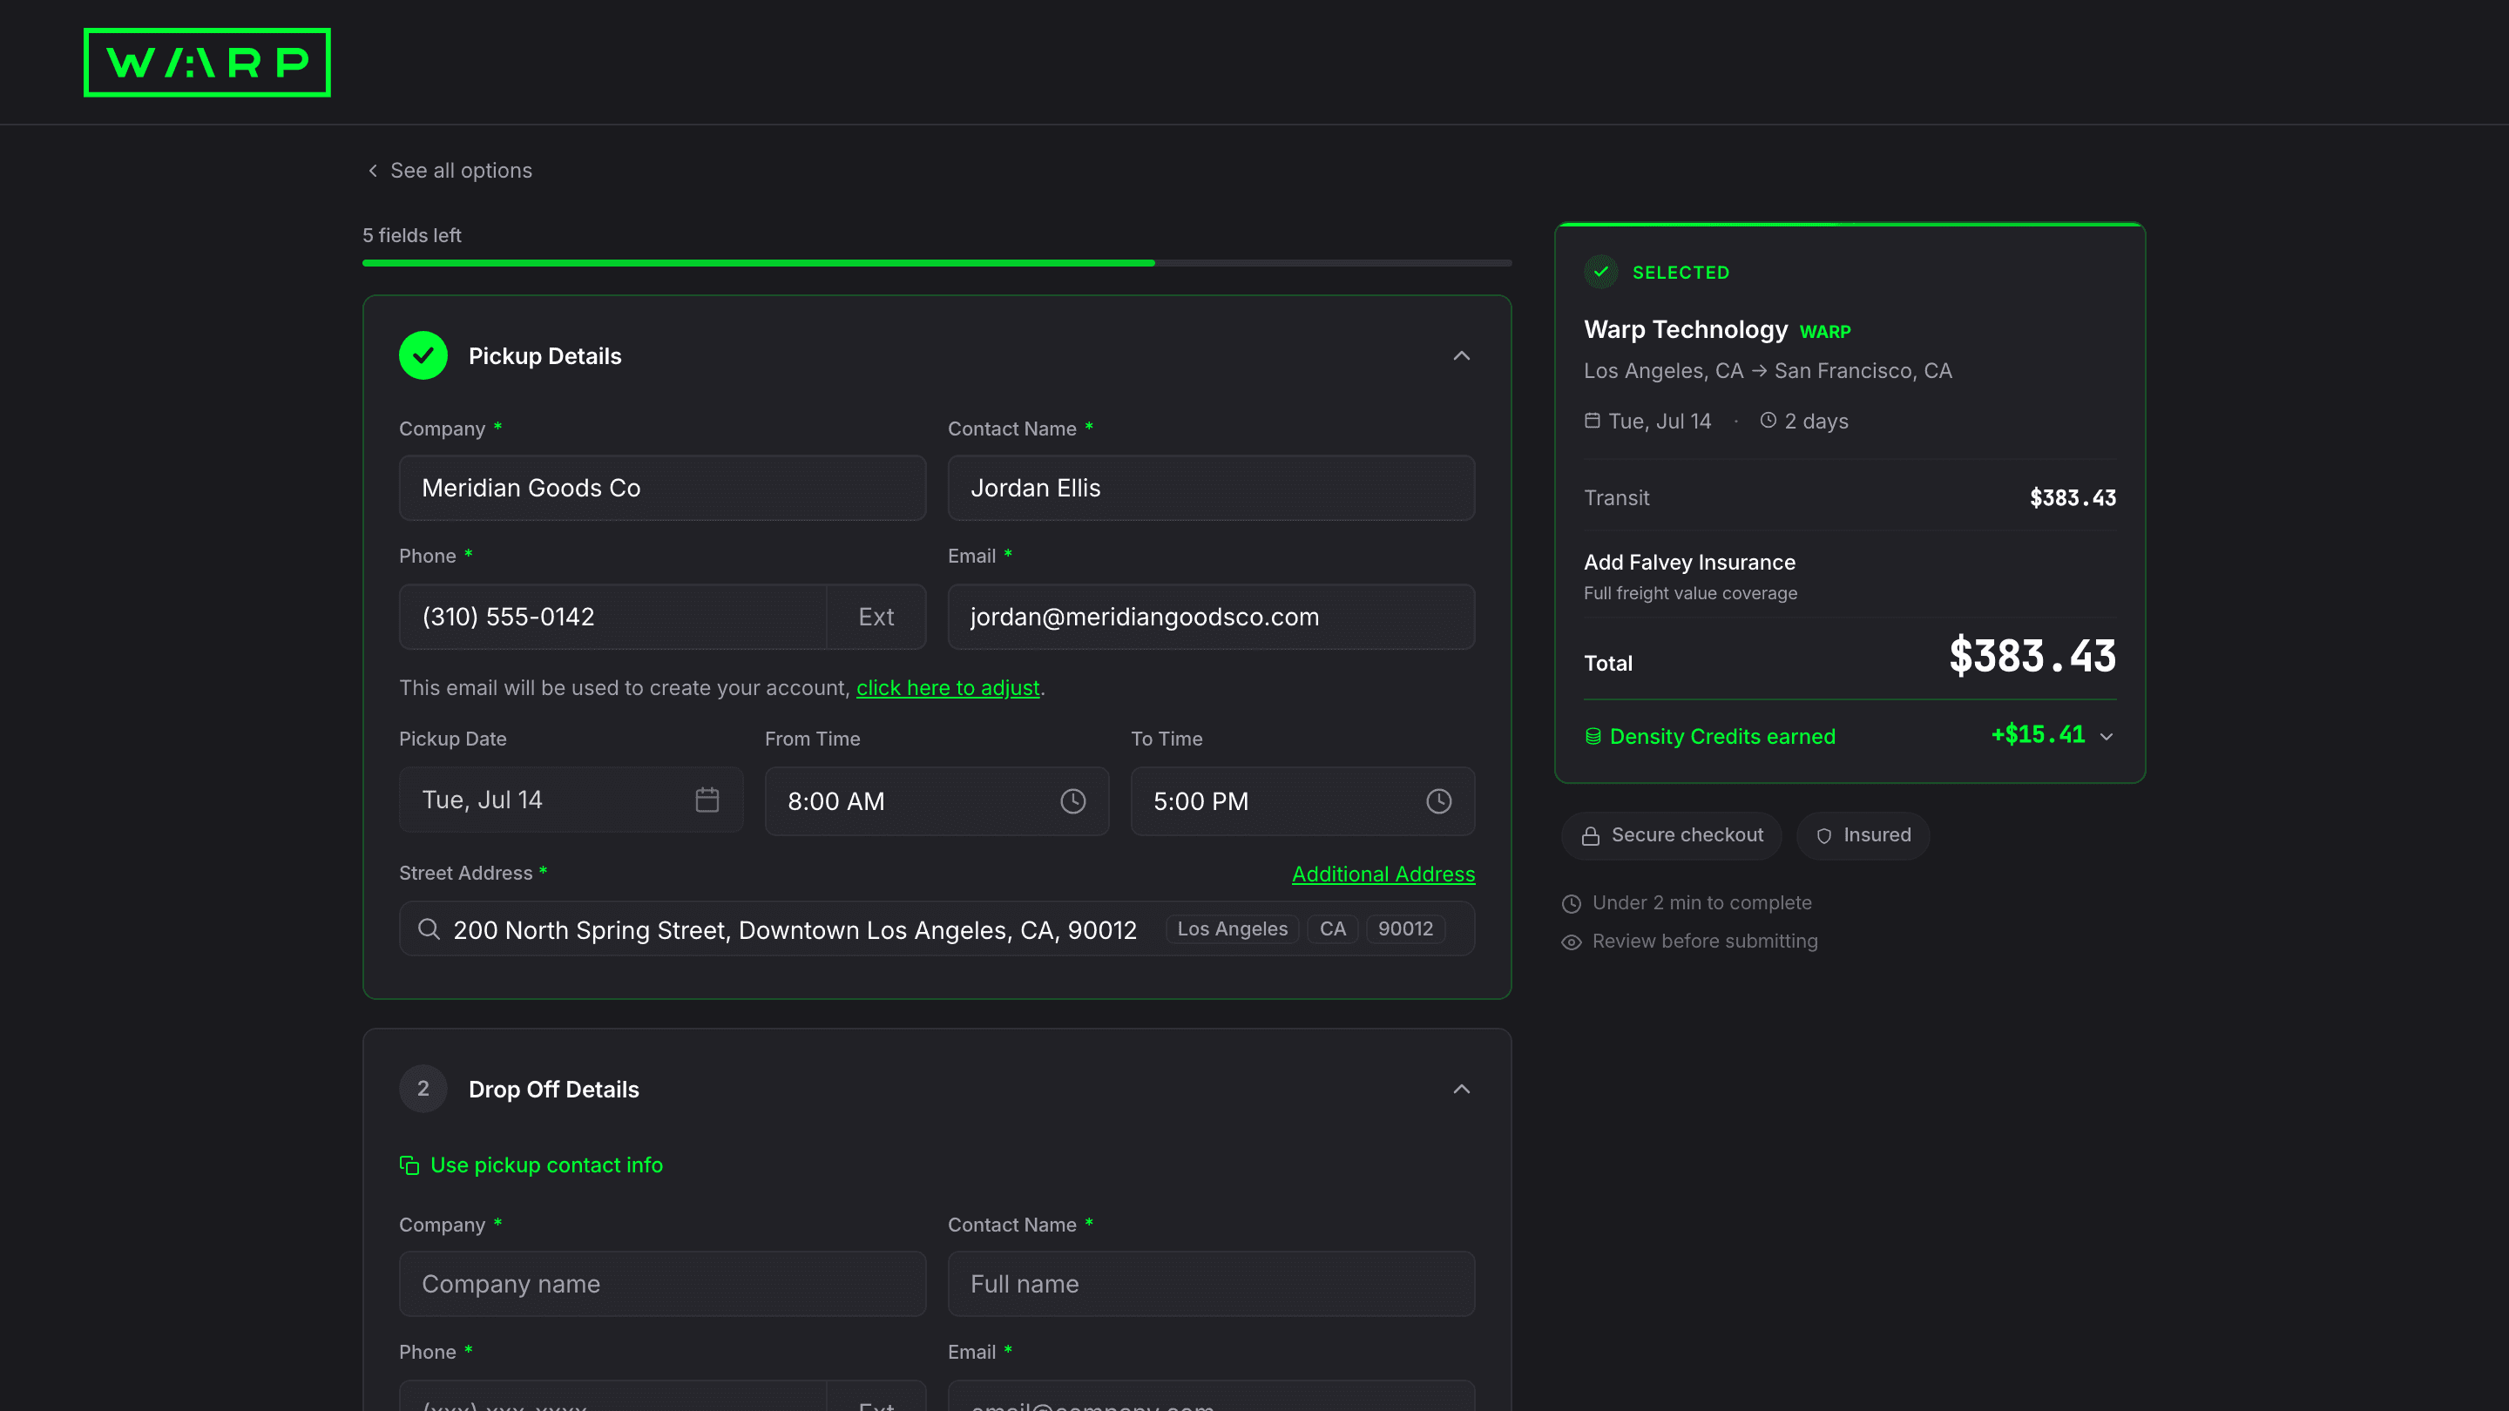
Task: Click the drop off Company name field
Action: point(662,1284)
